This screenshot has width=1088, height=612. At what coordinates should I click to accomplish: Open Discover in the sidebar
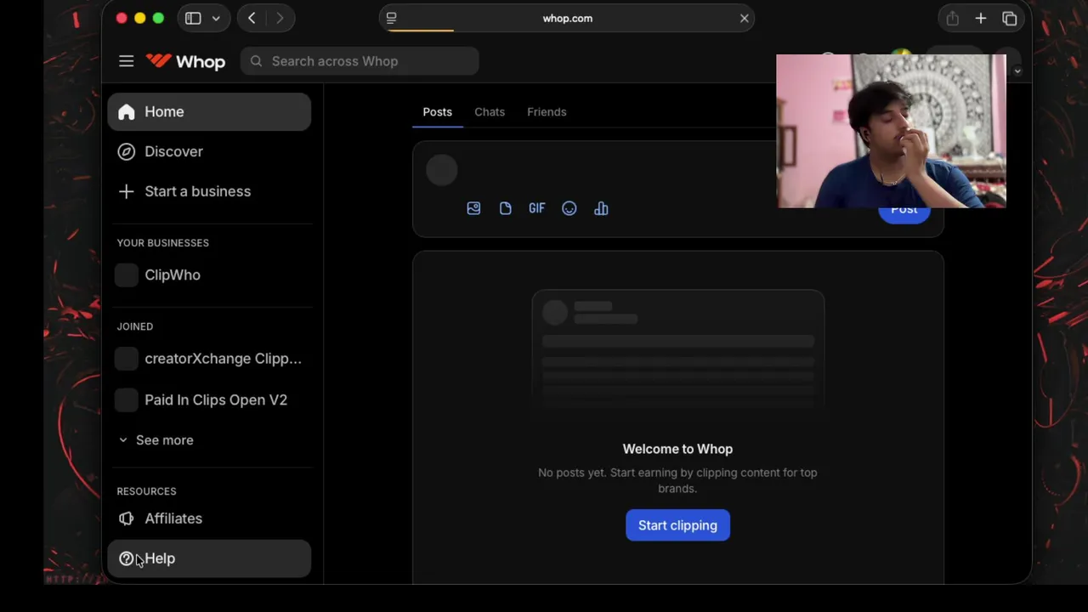coord(209,151)
